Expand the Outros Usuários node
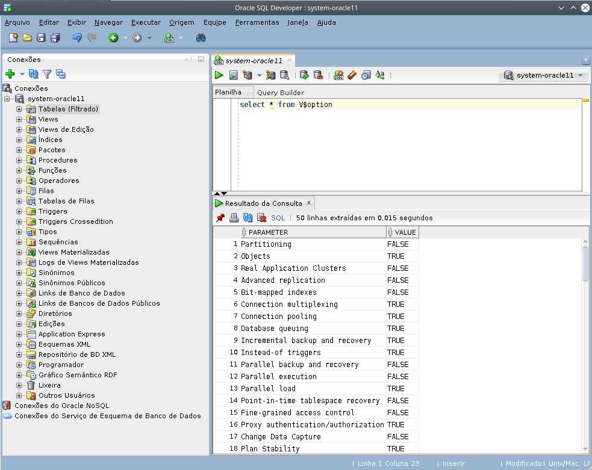Screen dimensions: 592x470 pos(19,395)
